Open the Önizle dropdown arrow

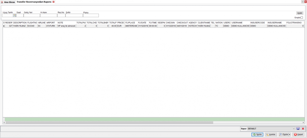[289, 135]
